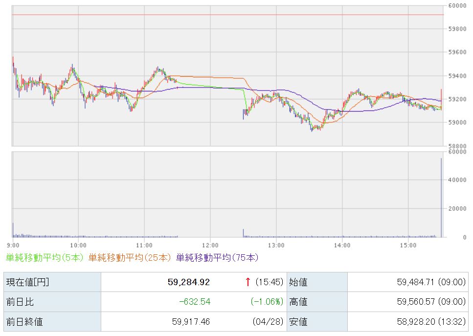Click the 単純移動平均(5本) green legend label
This screenshot has height=336, width=473.
pos(45,257)
